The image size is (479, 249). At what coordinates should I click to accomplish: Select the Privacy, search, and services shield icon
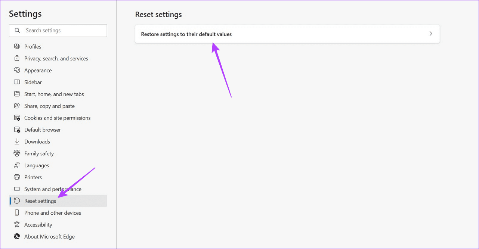click(x=17, y=58)
